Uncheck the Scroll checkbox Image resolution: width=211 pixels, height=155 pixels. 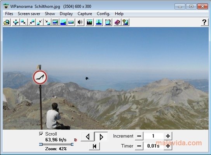pos(41,134)
